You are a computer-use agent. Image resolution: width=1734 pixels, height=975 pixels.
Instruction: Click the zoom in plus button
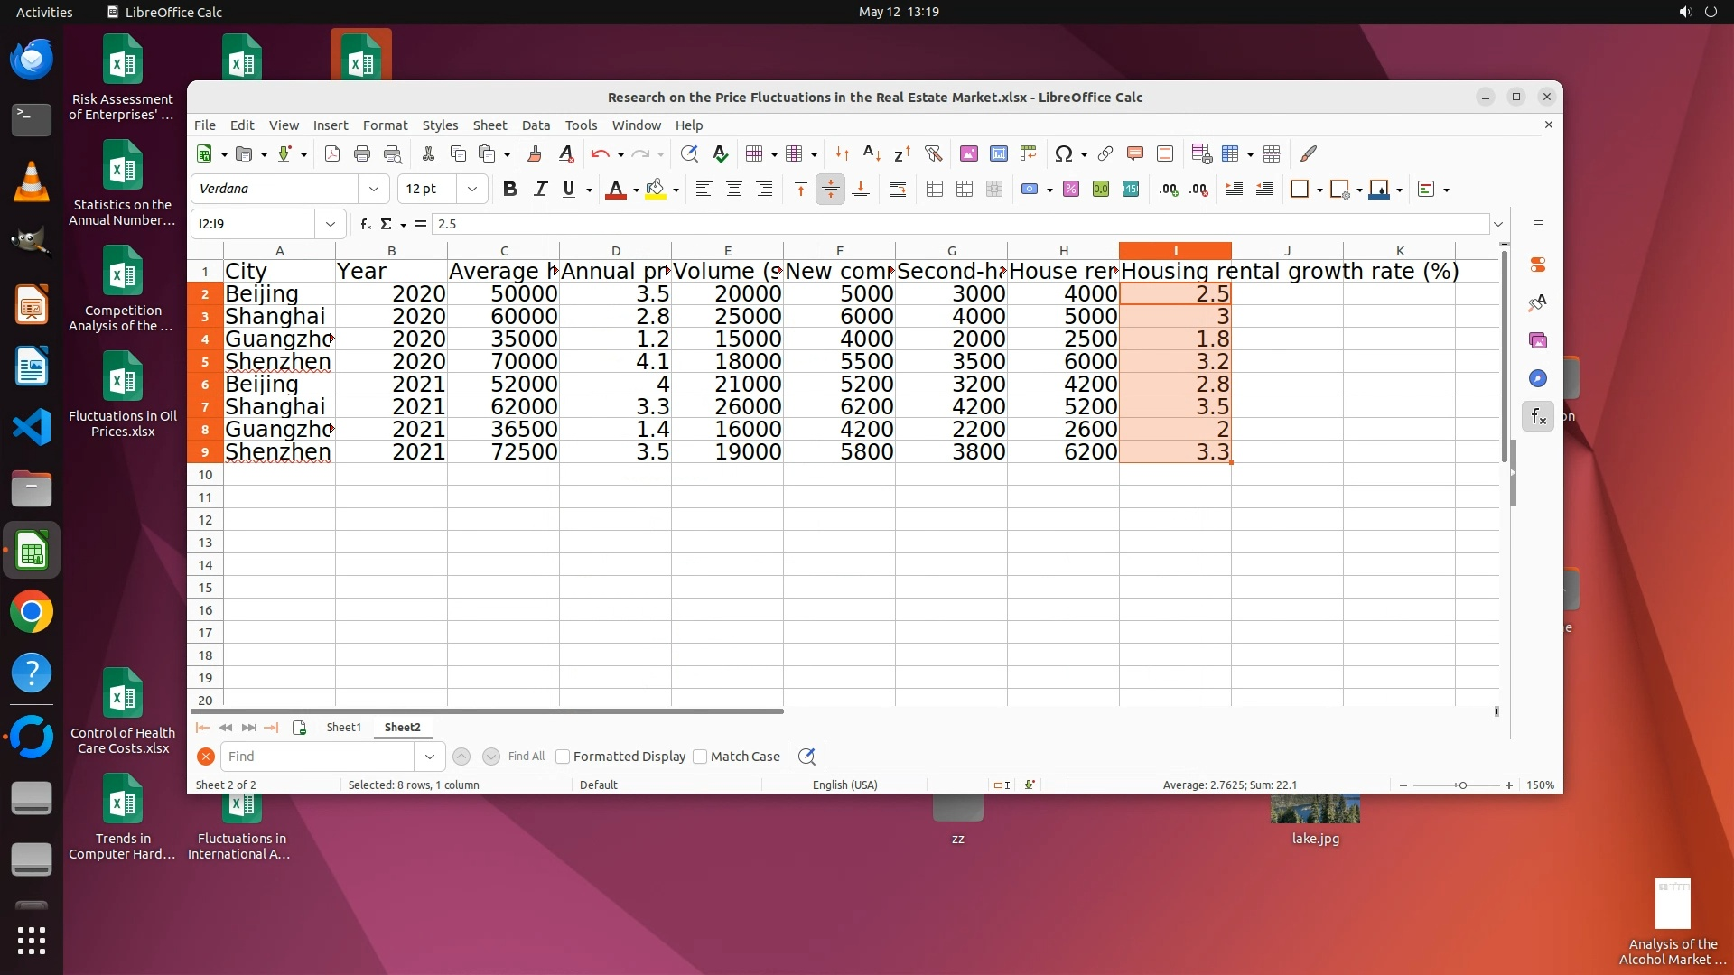coord(1508,785)
